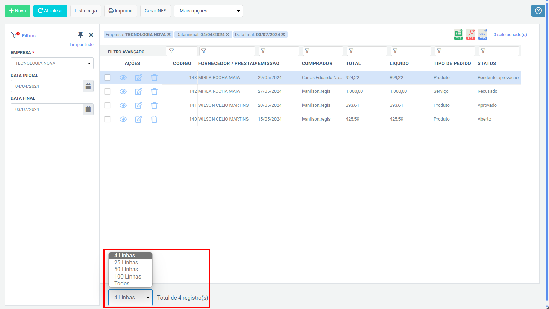Screen dimensions: 549x309
Task: Expand the Mais opções dropdown
Action: tap(208, 11)
